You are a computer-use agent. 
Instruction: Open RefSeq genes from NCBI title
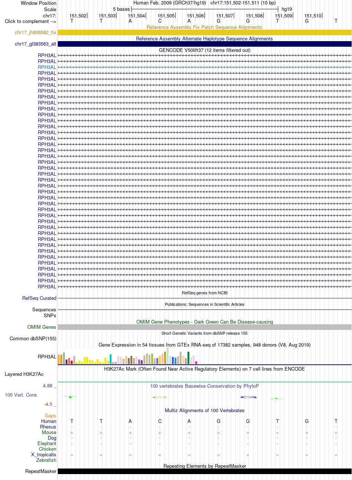point(205,293)
